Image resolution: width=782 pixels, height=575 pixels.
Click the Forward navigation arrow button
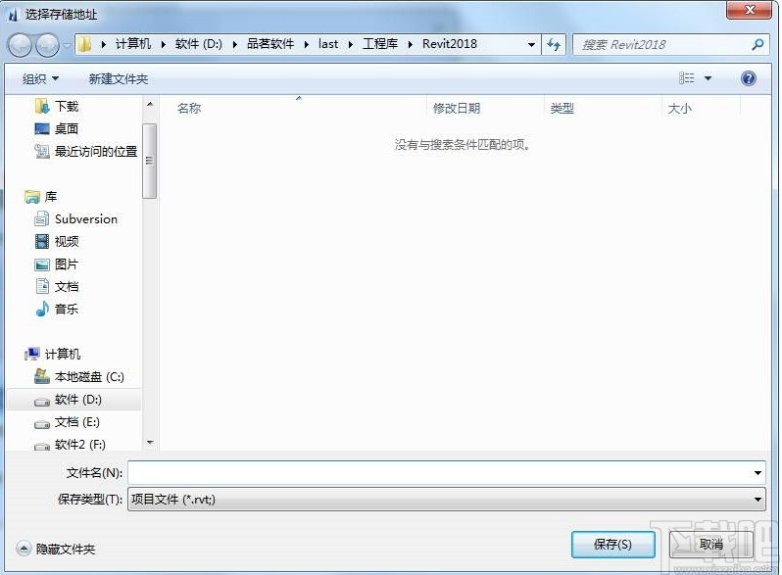click(x=47, y=45)
